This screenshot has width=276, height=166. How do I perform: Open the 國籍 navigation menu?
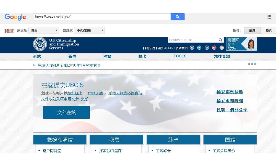pyautogui.click(x=107, y=56)
